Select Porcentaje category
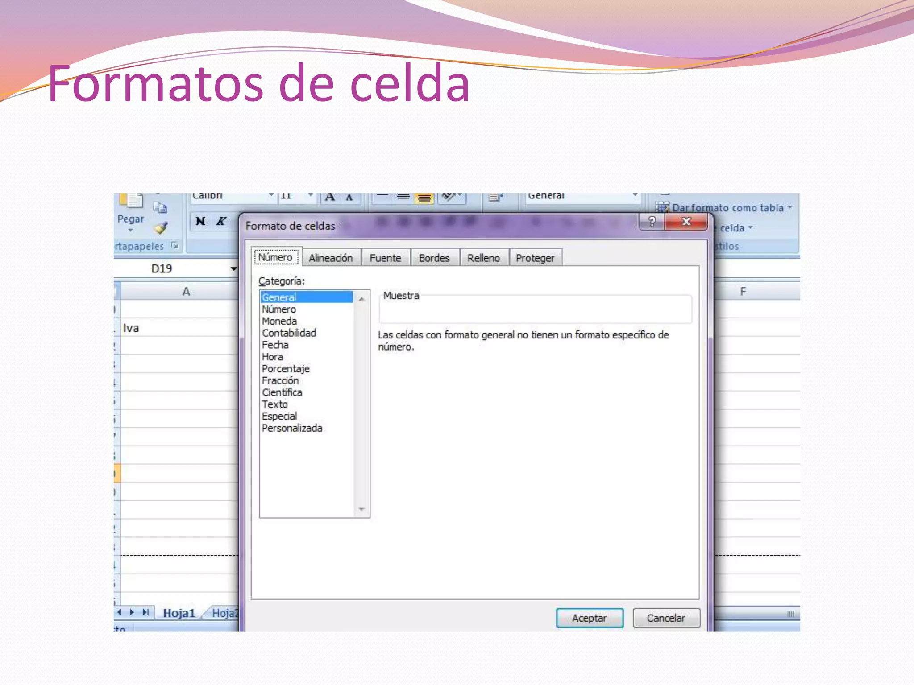Screen dimensions: 914x685 (x=307, y=369)
